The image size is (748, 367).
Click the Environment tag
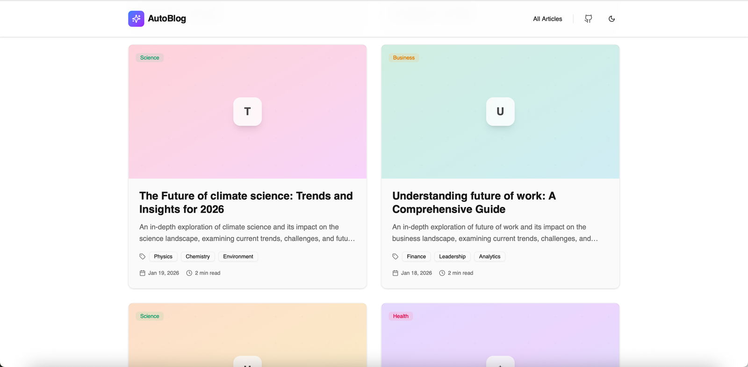click(x=238, y=257)
